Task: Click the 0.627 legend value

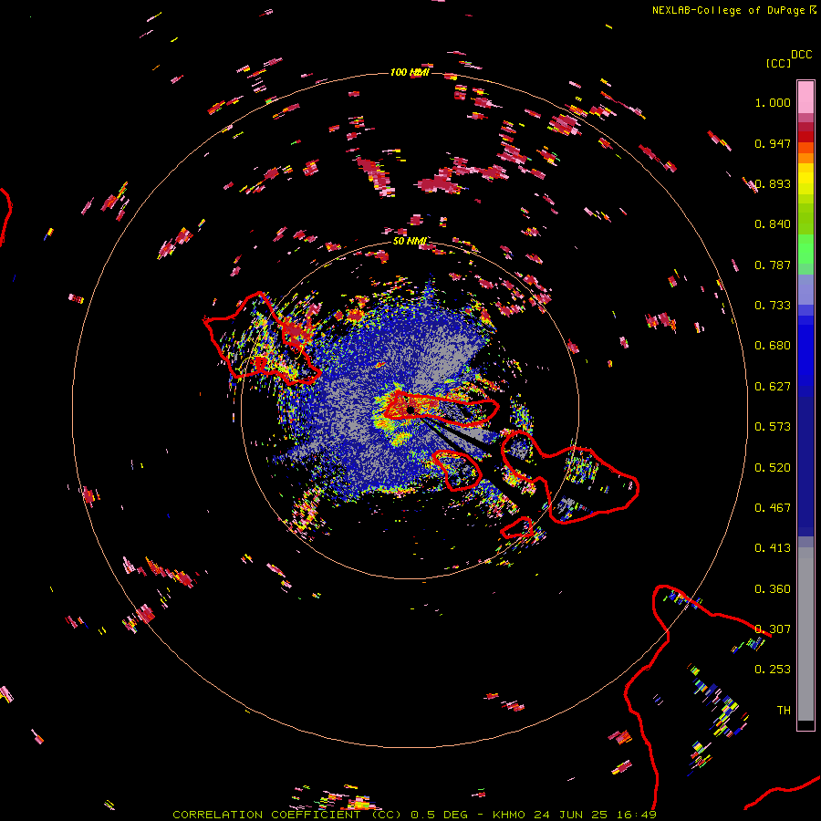Action: [773, 387]
